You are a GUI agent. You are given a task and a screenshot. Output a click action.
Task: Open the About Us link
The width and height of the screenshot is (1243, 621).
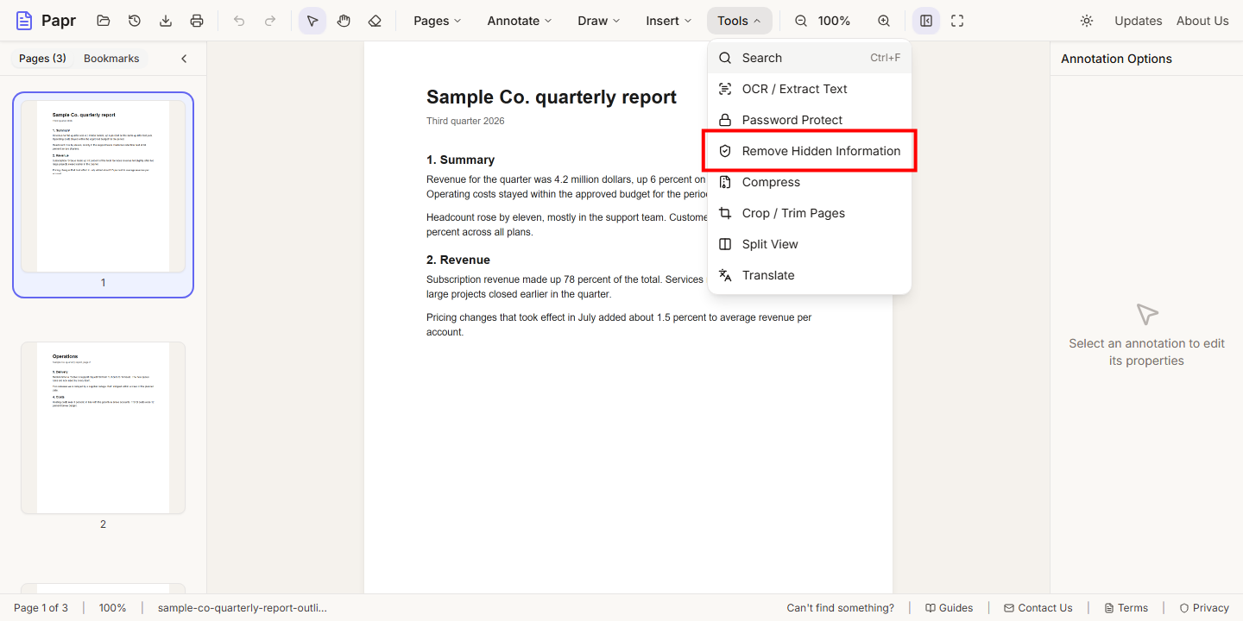[1202, 21]
